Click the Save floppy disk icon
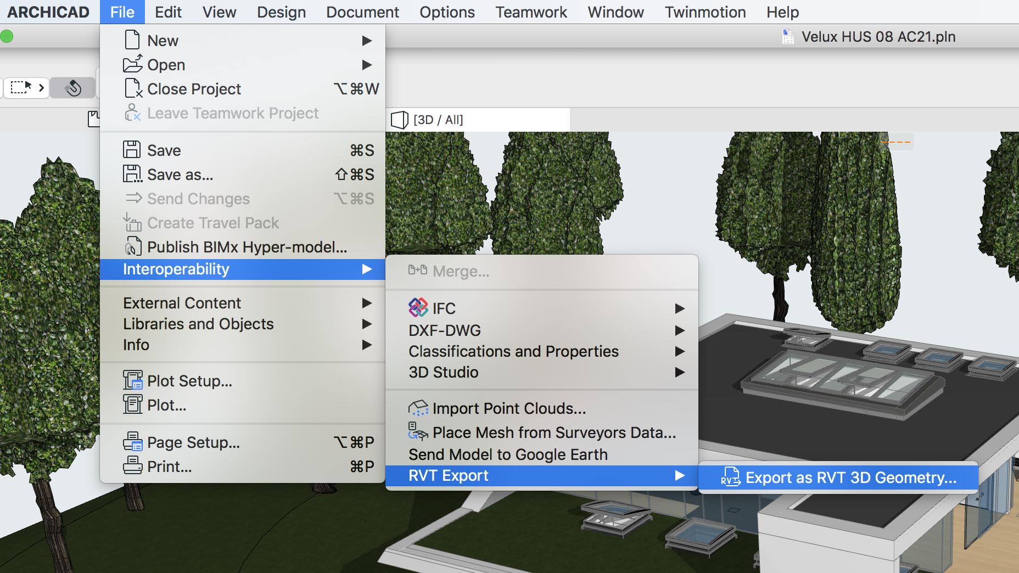 pyautogui.click(x=132, y=149)
